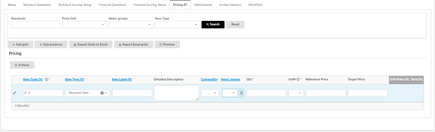Click the pencil edit icon in the row
This screenshot has width=435, height=132.
click(14, 93)
